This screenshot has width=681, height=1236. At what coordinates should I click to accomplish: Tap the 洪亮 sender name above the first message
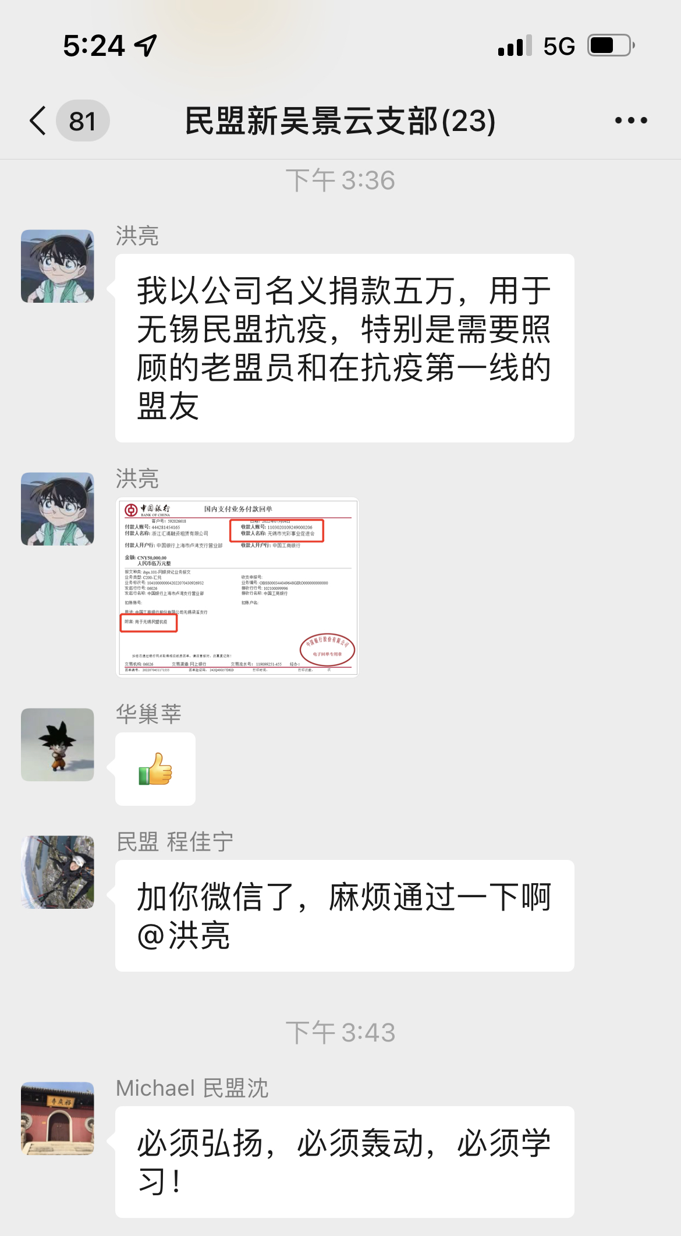[137, 236]
